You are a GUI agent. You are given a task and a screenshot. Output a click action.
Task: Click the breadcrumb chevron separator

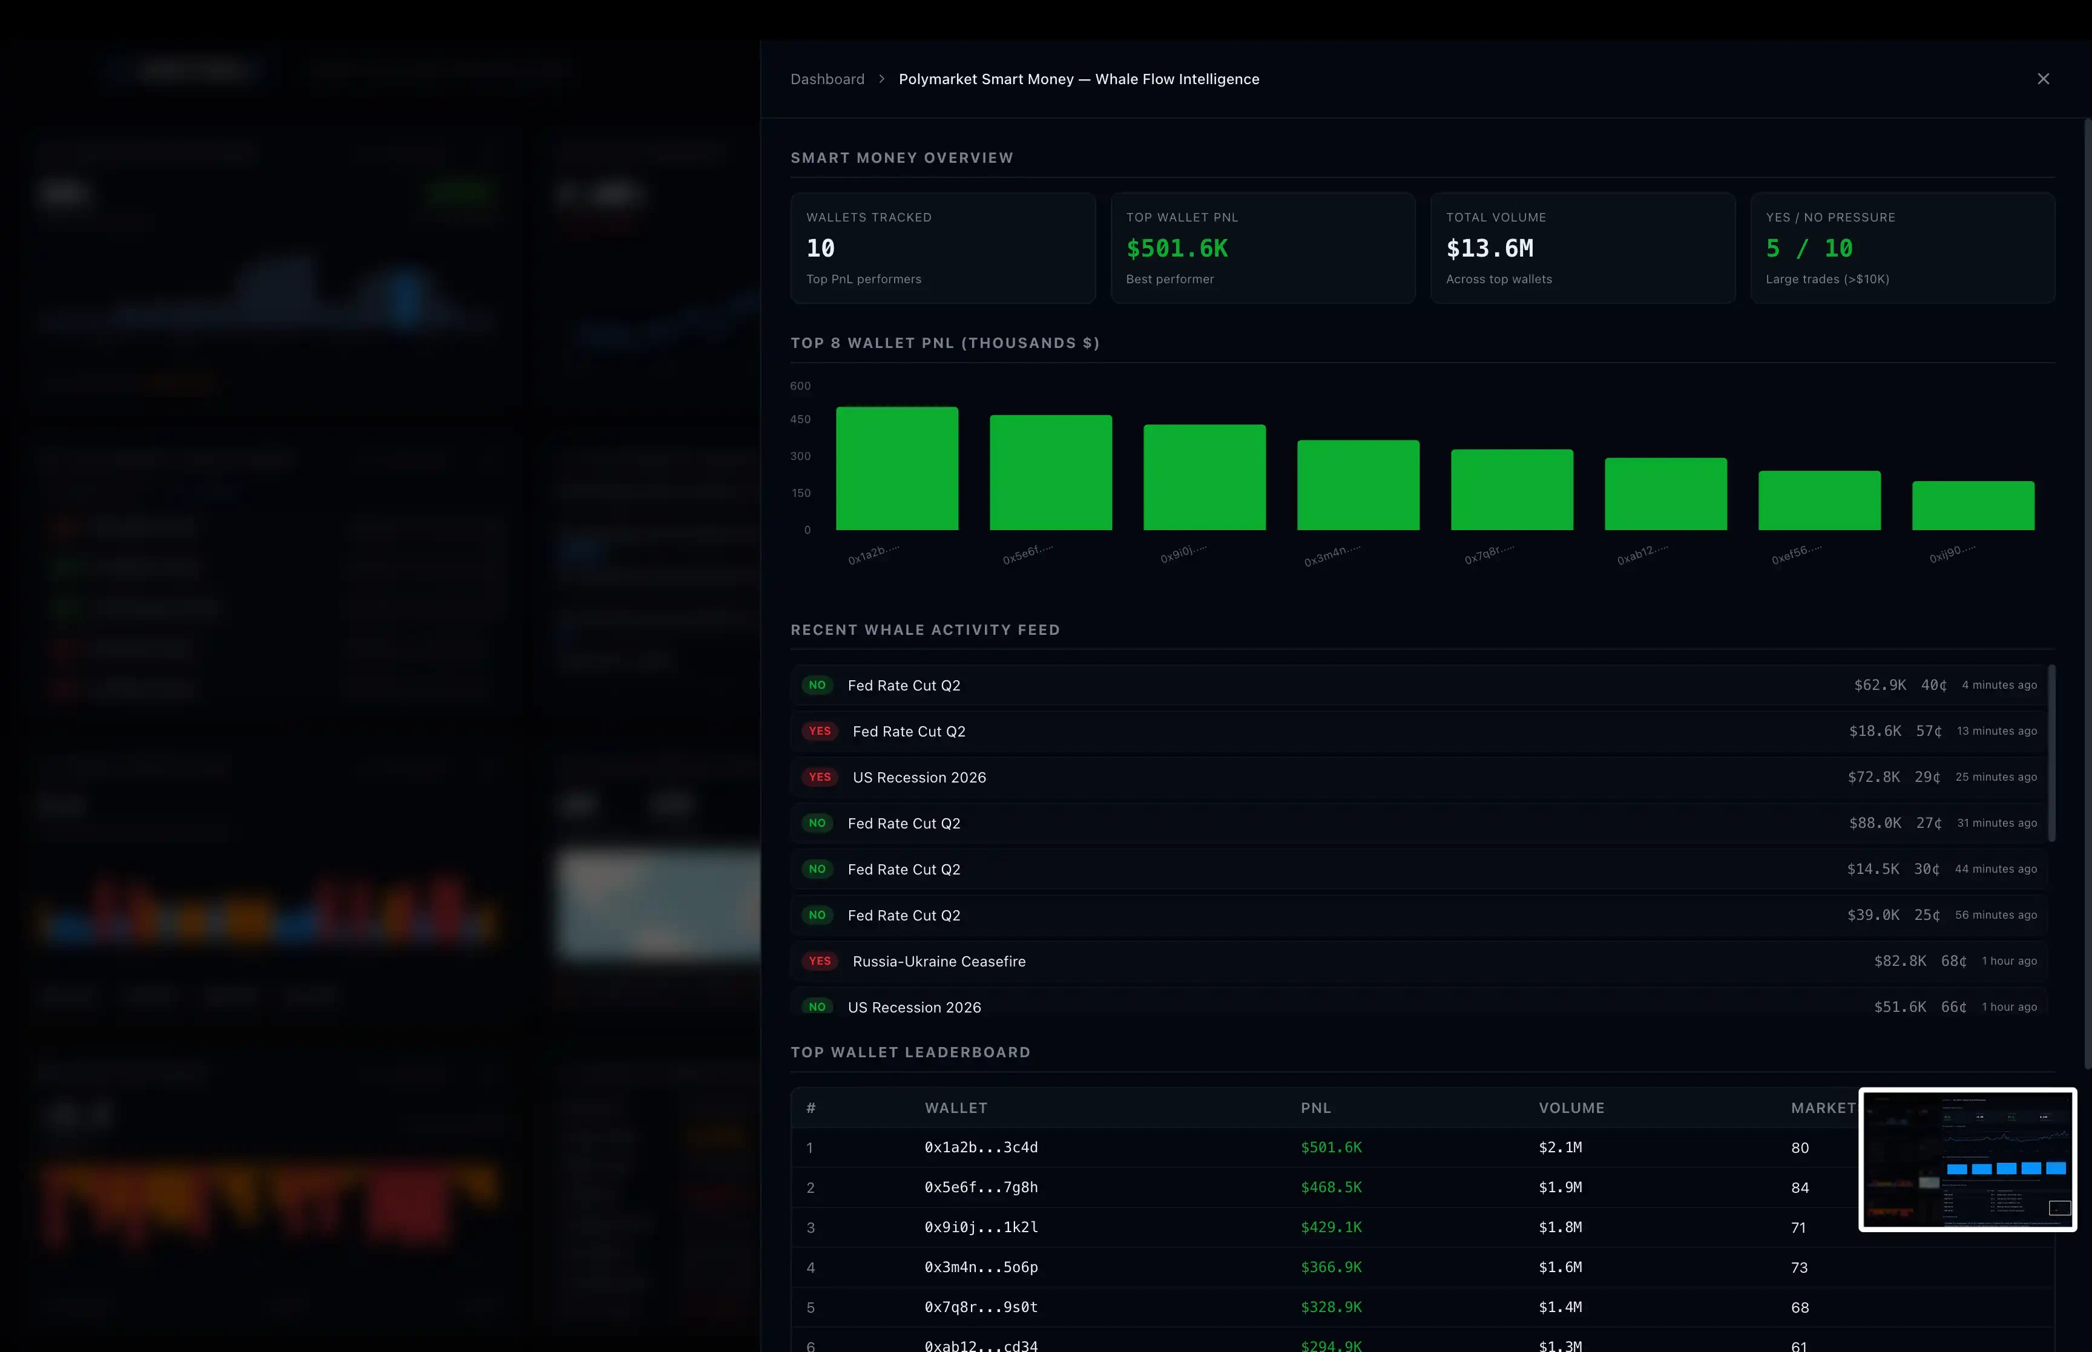[881, 79]
